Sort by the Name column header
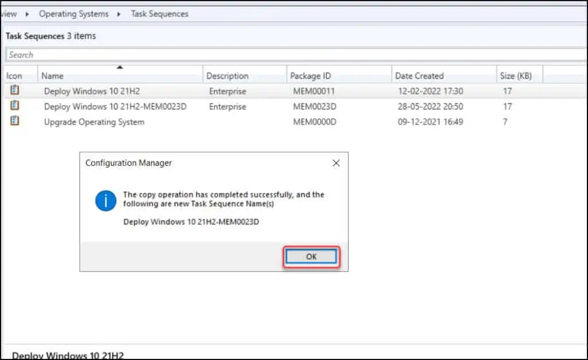 [x=120, y=76]
